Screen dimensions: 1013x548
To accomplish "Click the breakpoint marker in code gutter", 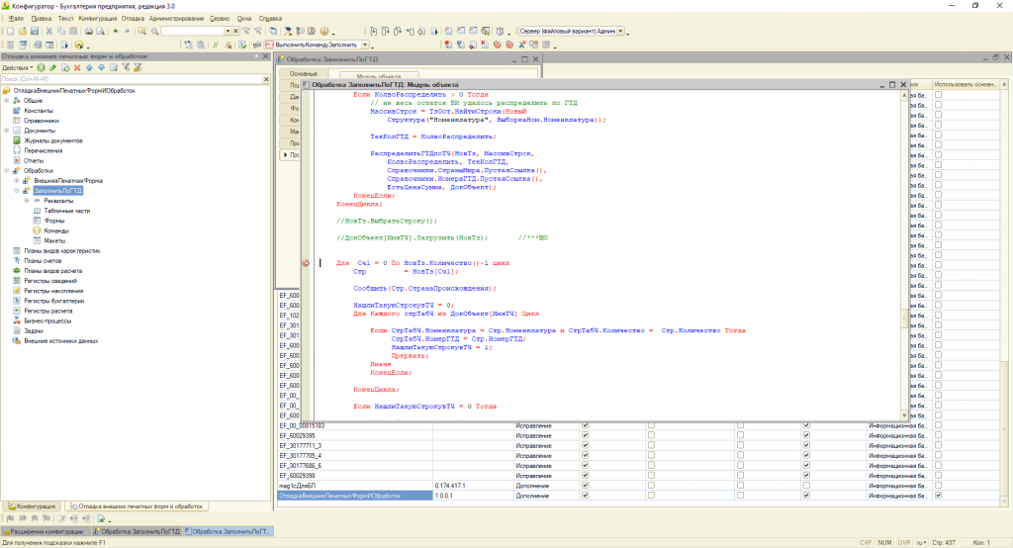I will [x=306, y=263].
